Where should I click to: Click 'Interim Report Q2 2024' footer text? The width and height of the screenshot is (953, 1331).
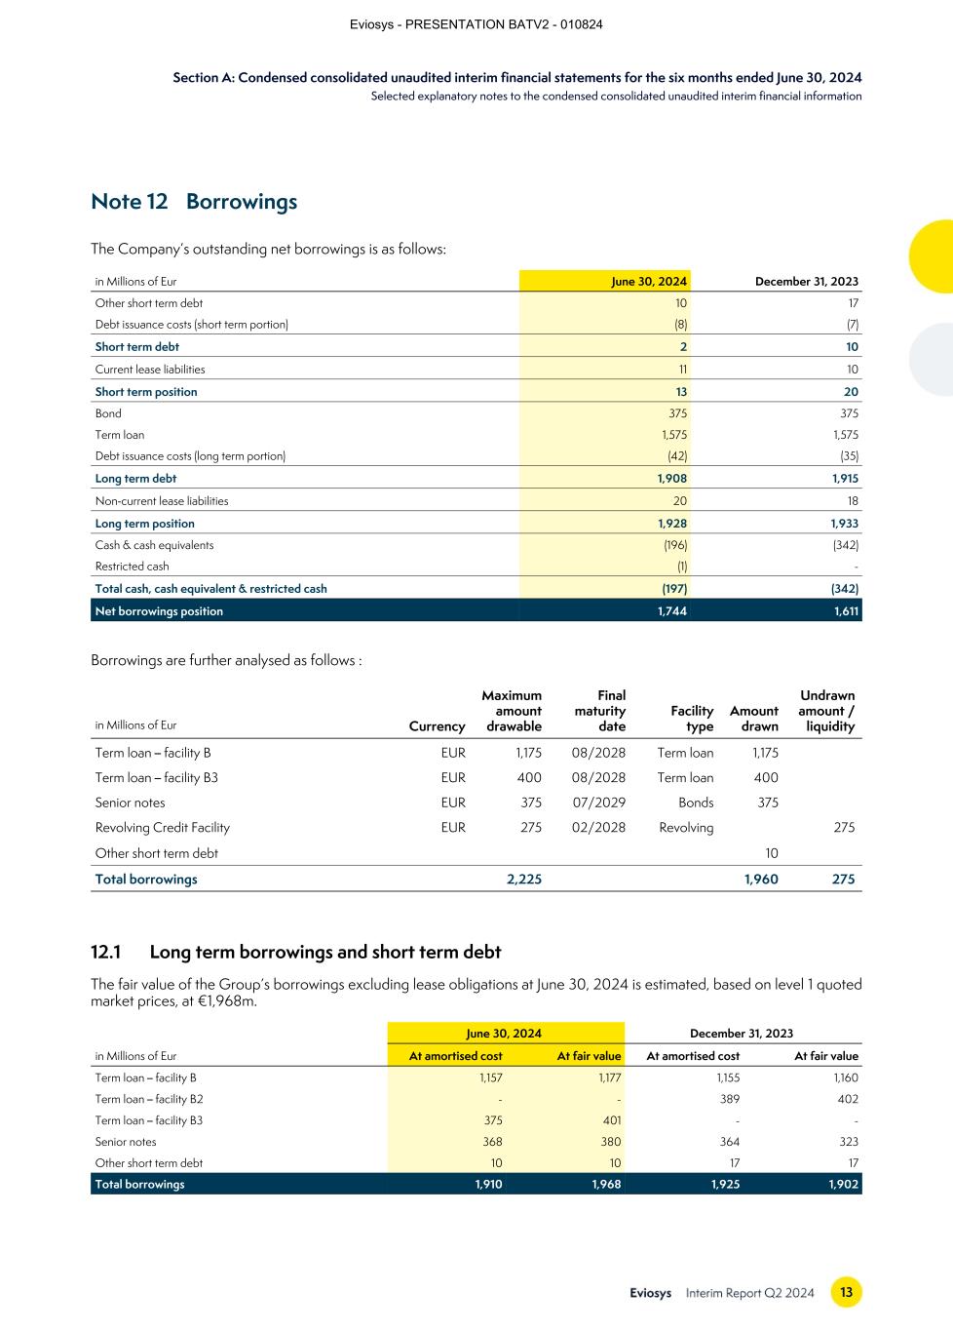[749, 1293]
